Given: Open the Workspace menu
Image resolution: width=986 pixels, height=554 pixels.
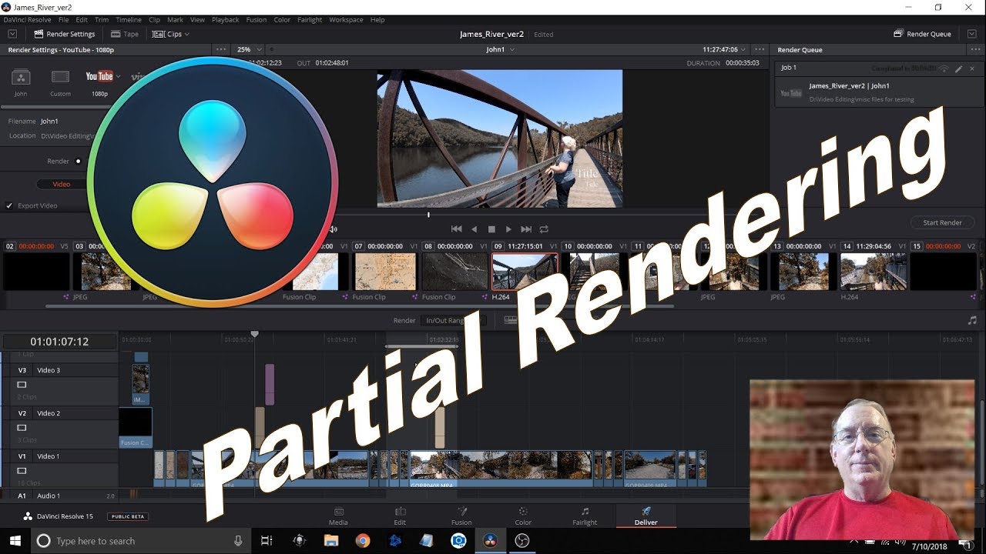Looking at the screenshot, I should point(346,20).
